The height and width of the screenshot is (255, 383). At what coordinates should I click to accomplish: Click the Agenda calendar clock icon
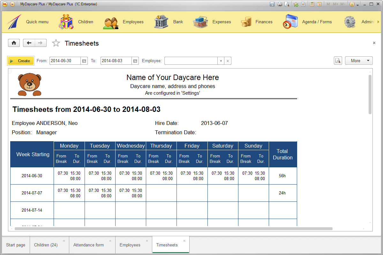coord(290,22)
